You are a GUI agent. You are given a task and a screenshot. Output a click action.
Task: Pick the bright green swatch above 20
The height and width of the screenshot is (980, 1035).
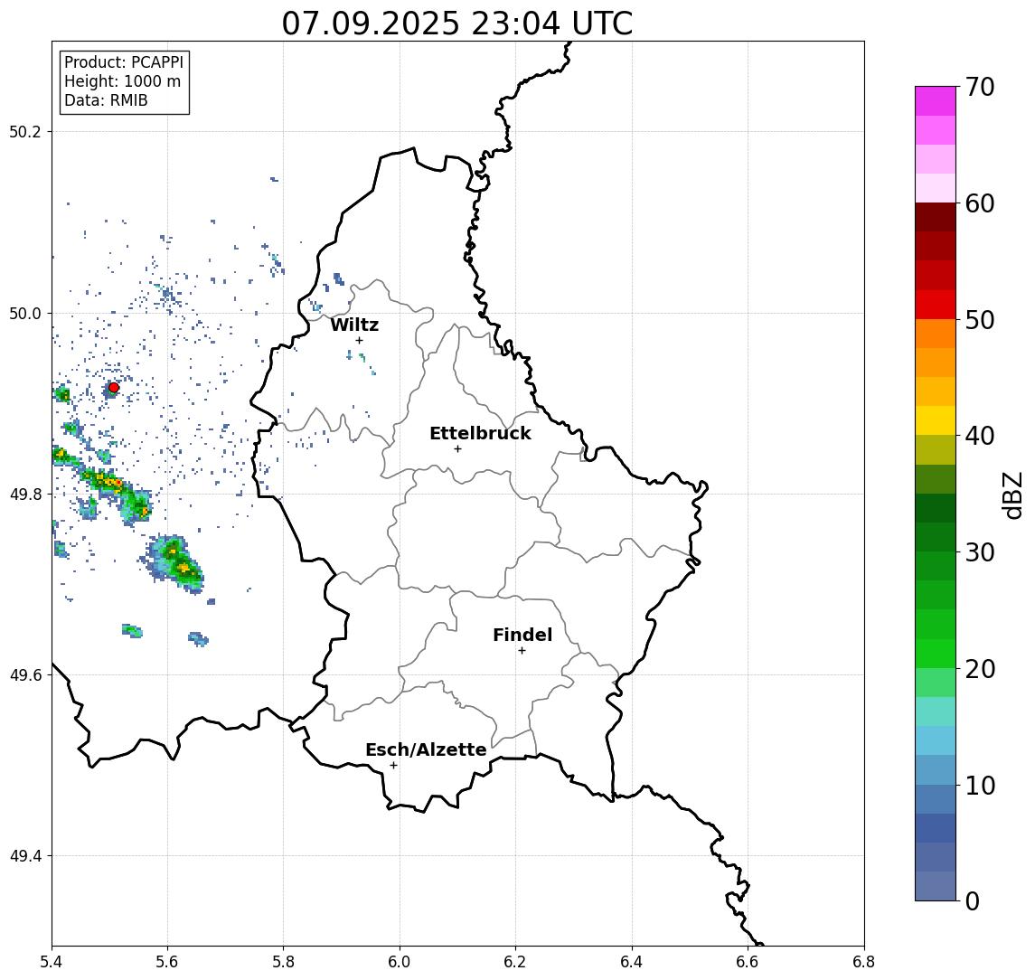pos(936,653)
